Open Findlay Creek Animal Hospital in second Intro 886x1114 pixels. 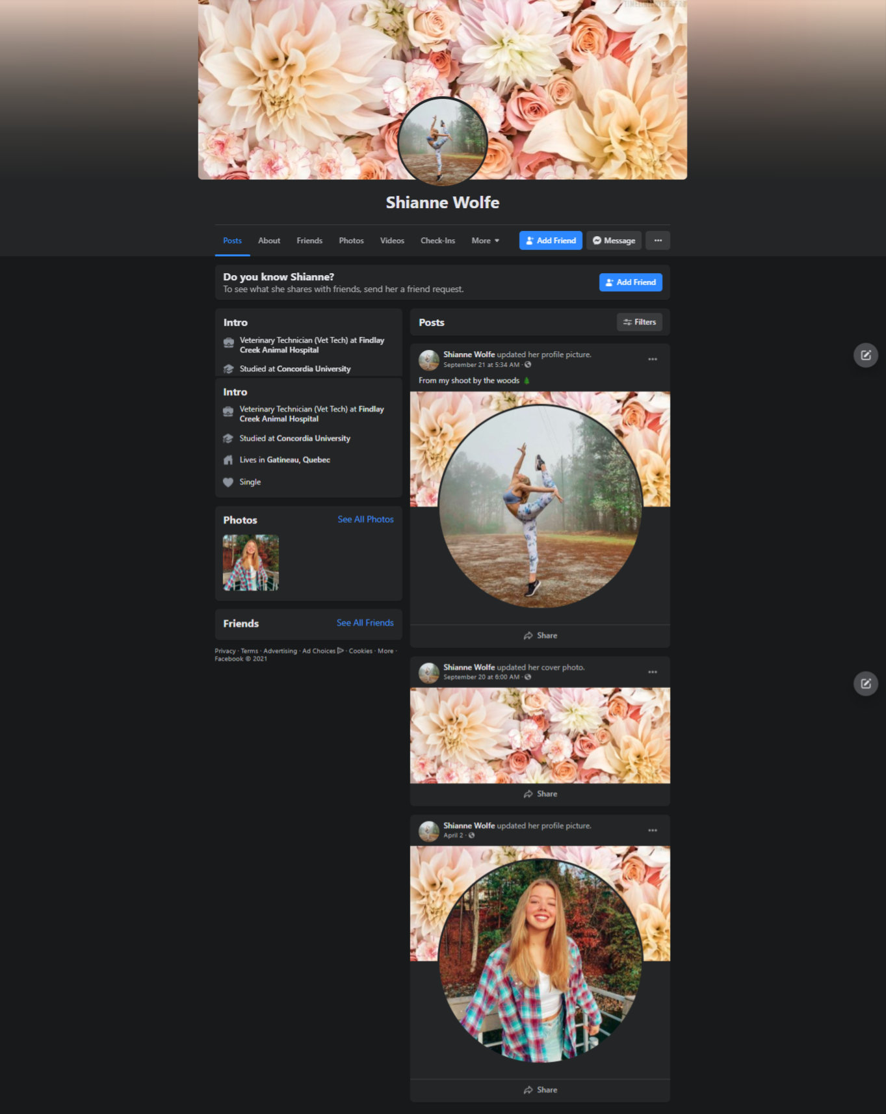coord(311,414)
